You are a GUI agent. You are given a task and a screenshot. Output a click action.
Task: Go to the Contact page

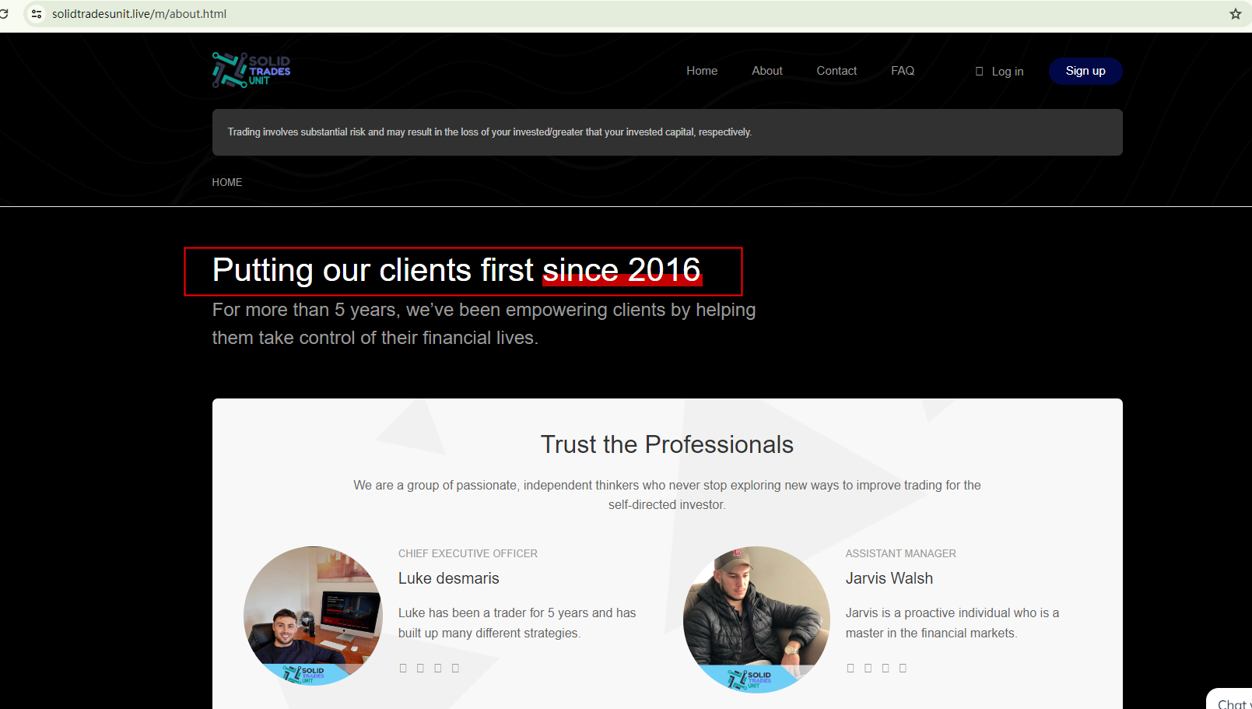(x=836, y=71)
